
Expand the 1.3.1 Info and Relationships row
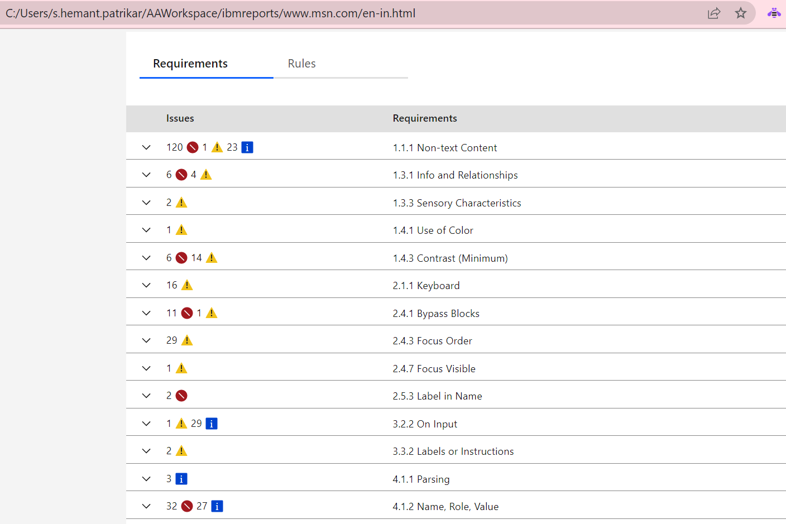coord(146,174)
